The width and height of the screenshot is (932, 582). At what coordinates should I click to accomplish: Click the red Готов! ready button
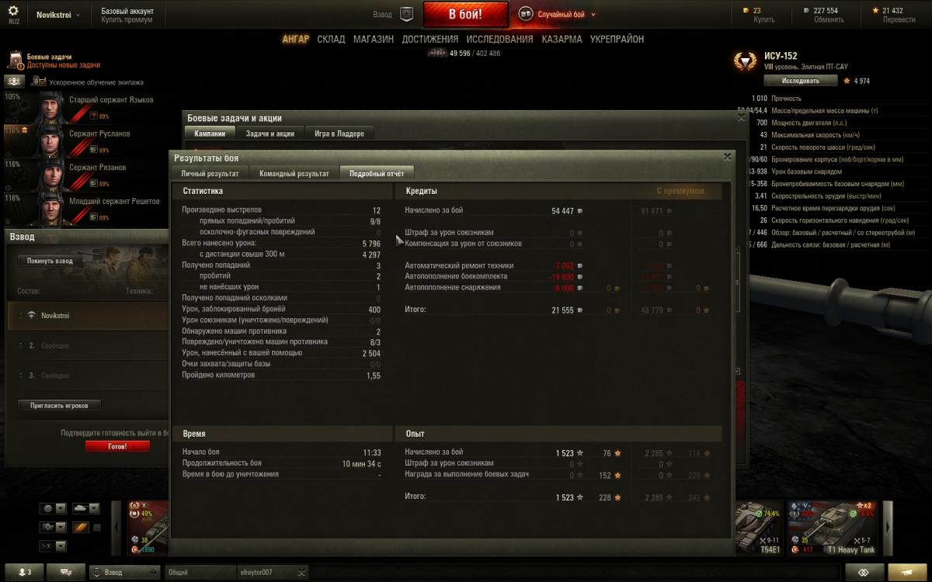(116, 446)
